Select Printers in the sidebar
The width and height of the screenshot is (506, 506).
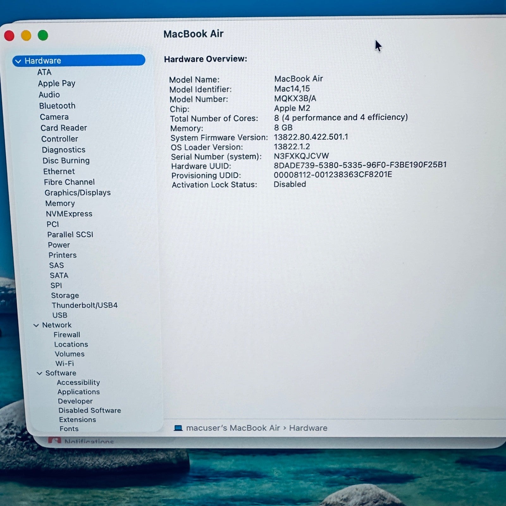click(62, 255)
